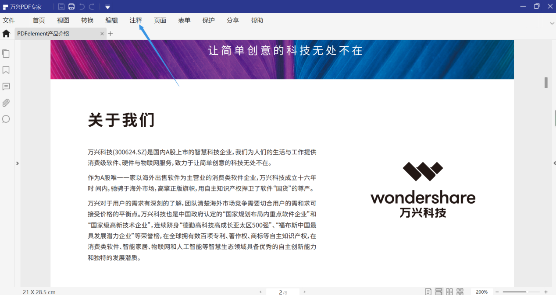This screenshot has width=556, height=295.
Task: Open the 帮助 menu
Action: (257, 21)
